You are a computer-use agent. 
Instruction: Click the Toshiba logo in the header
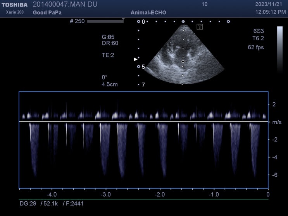pyautogui.click(x=14, y=5)
